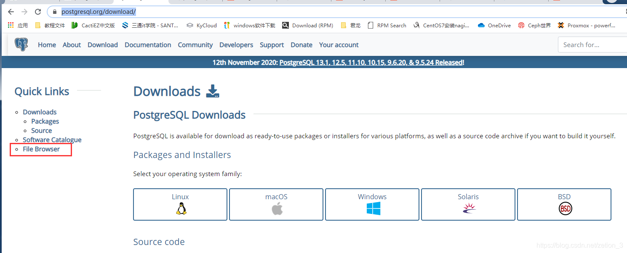Click the Source quick link
The image size is (627, 253).
coord(41,131)
